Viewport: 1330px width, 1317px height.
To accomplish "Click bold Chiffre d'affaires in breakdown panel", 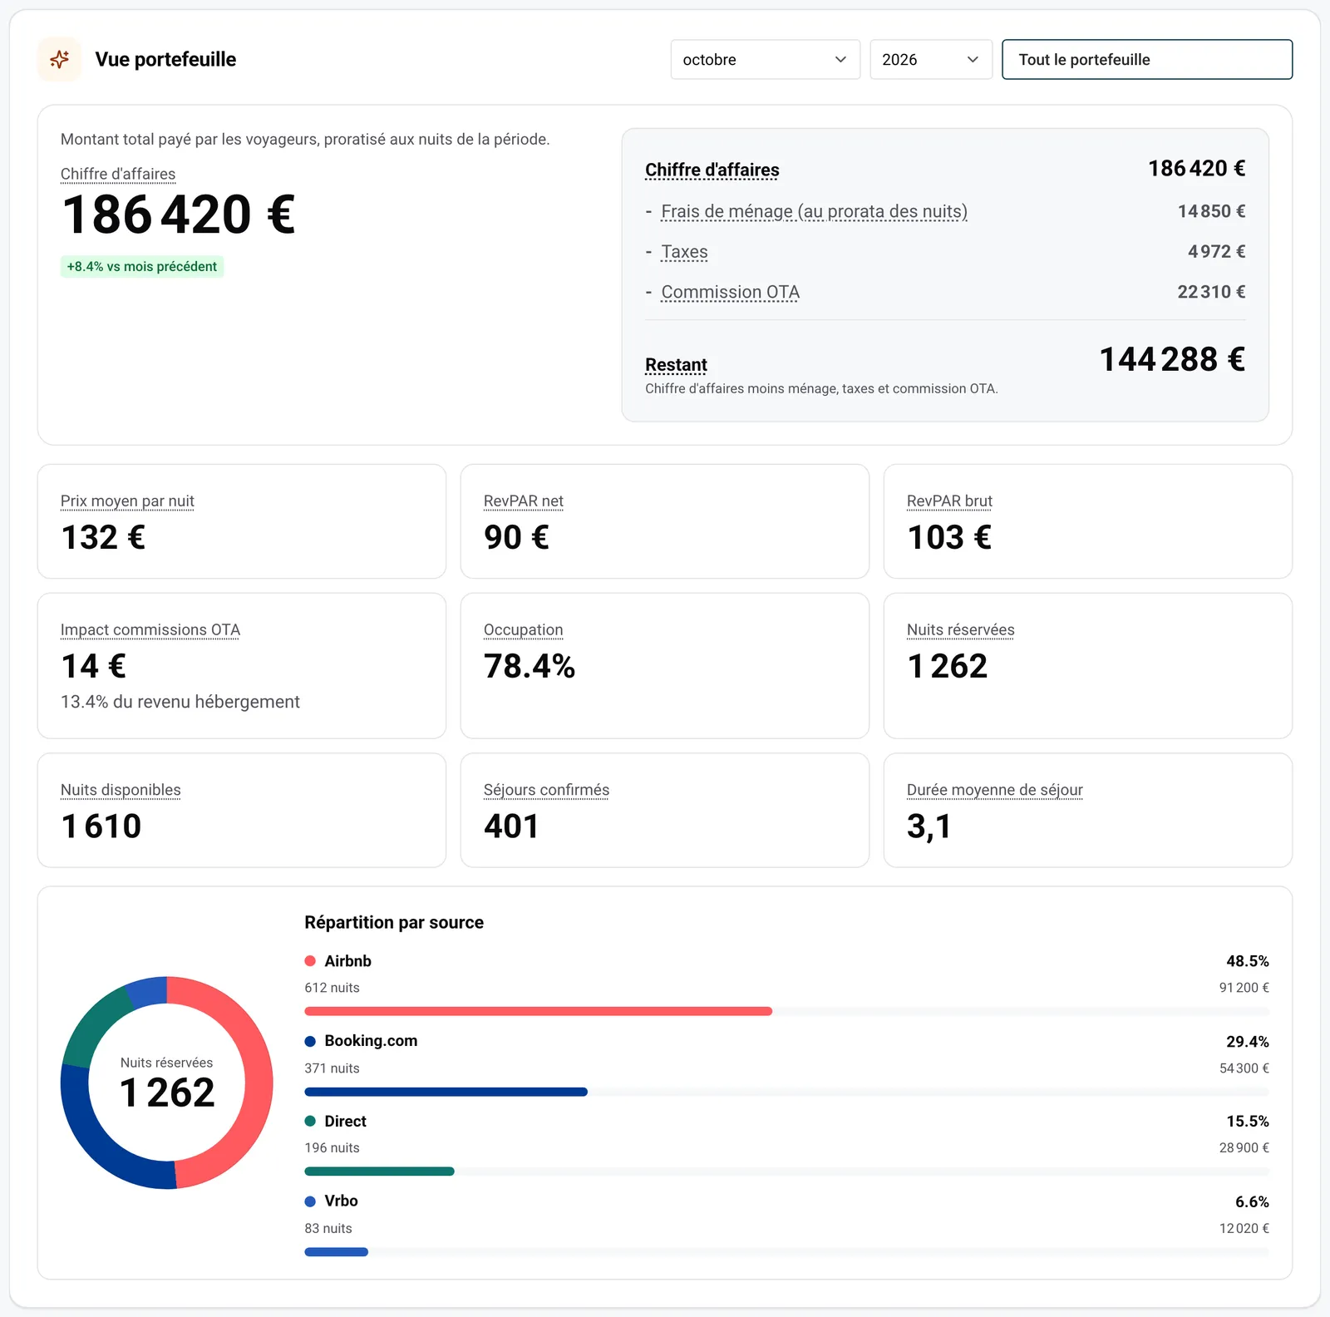I will (712, 170).
